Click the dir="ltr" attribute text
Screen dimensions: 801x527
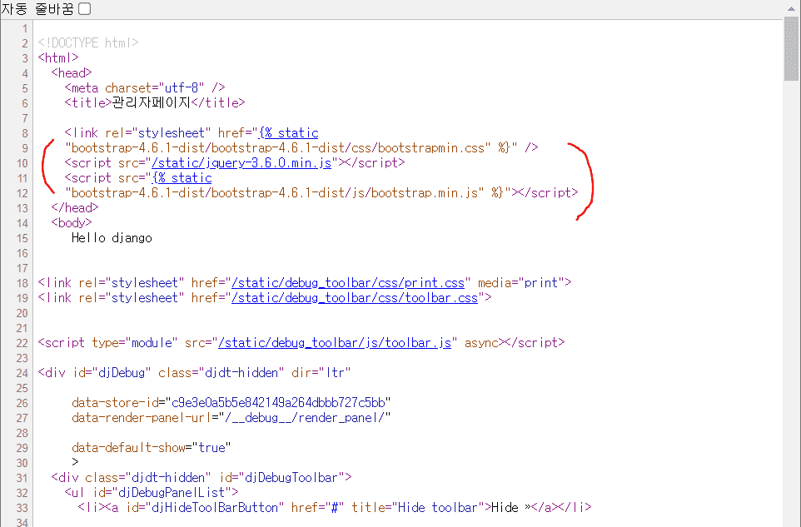[321, 373]
